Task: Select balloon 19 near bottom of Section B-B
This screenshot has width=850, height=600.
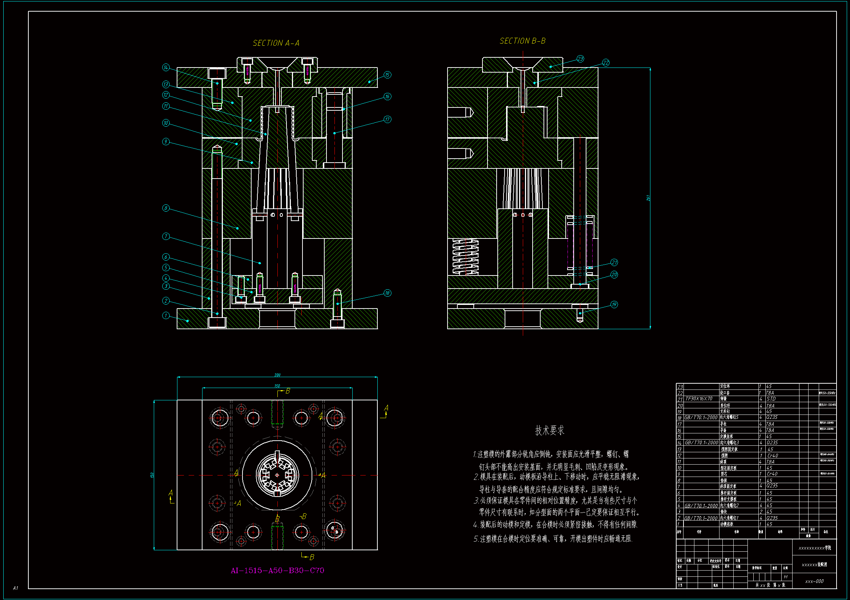Action: click(x=614, y=305)
